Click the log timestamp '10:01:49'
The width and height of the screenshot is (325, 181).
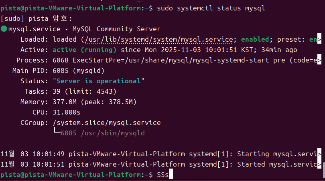coord(49,154)
